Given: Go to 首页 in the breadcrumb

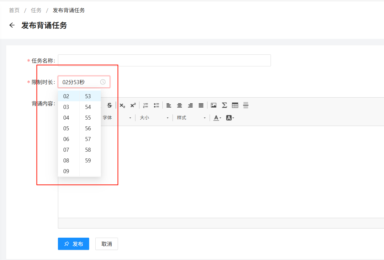Looking at the screenshot, I should tap(14, 10).
